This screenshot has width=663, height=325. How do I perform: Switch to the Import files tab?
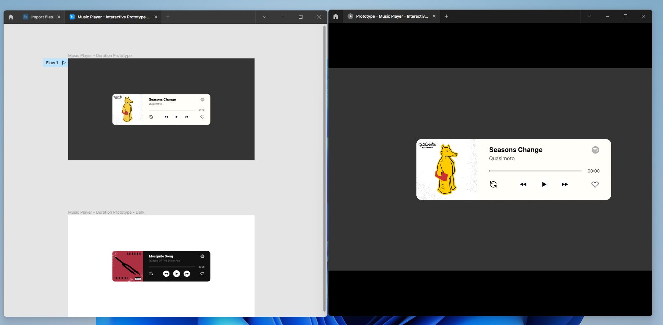pos(41,17)
